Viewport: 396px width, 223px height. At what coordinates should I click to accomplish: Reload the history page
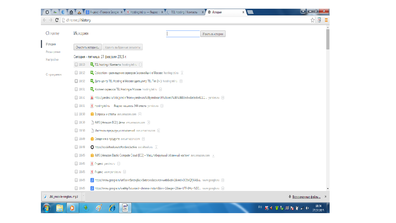pos(57,20)
